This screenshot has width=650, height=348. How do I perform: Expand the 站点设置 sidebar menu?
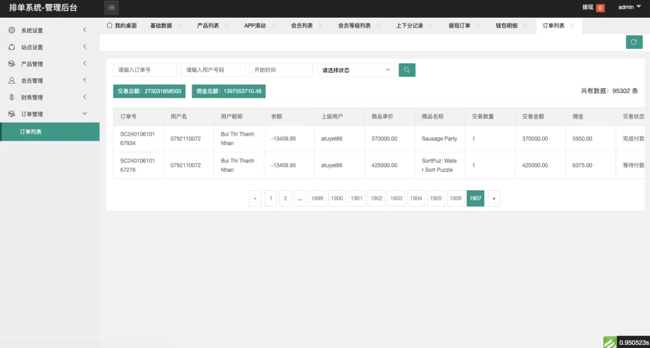pos(50,48)
